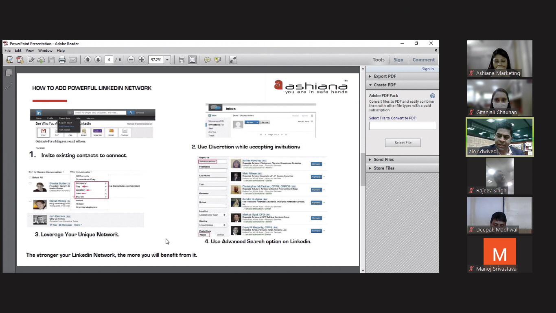This screenshot has height=313, width=556.
Task: Close the document with the small X
Action: (436, 51)
